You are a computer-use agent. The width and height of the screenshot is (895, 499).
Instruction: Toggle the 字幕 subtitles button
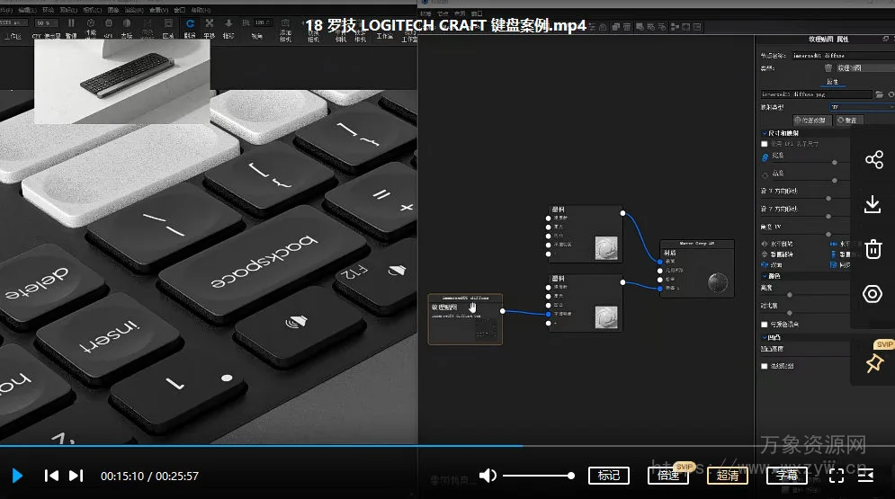787,476
